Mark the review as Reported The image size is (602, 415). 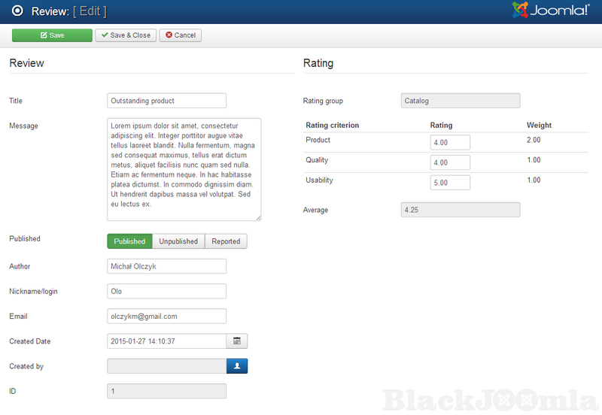[x=226, y=241]
